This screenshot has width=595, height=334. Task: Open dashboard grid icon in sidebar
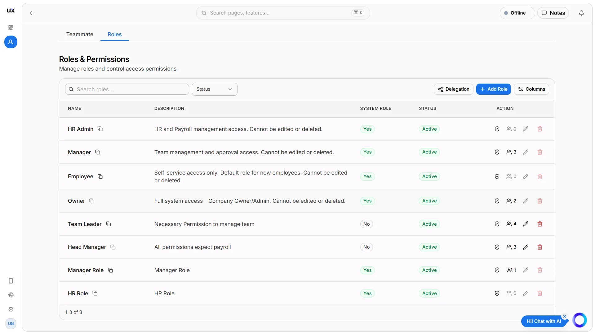(x=11, y=28)
